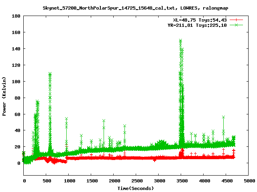Click the red legend line sample
Viewport: 257px width, 192px height.
click(x=236, y=20)
